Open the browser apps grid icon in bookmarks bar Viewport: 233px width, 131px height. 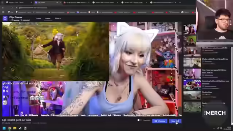[x=3, y=12]
